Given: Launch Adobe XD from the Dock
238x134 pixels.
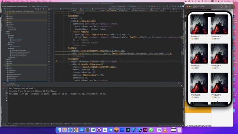Looking at the screenshot, I should (145, 130).
